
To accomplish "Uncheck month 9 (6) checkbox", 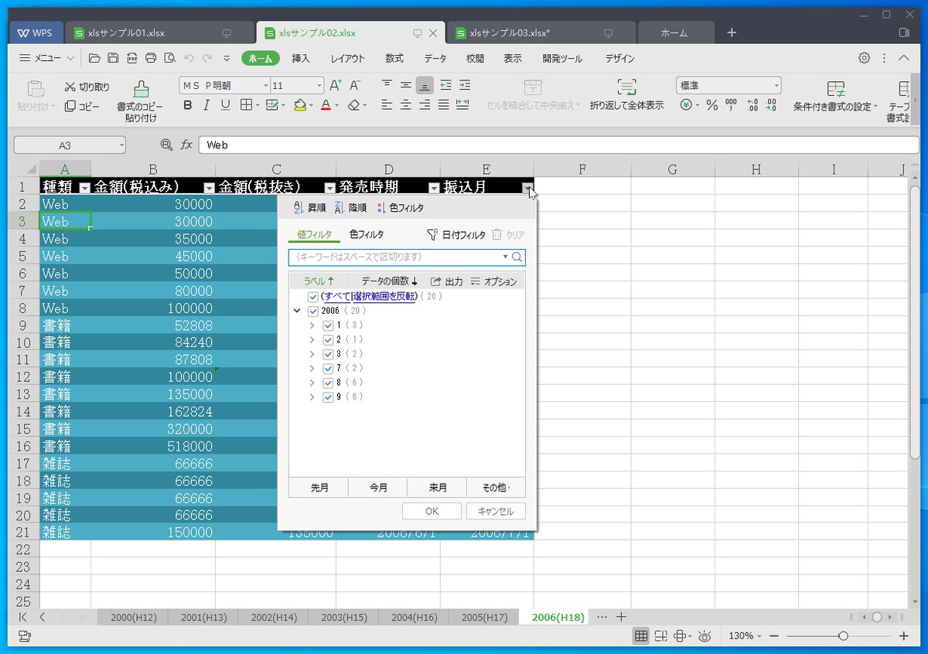I will tap(328, 397).
